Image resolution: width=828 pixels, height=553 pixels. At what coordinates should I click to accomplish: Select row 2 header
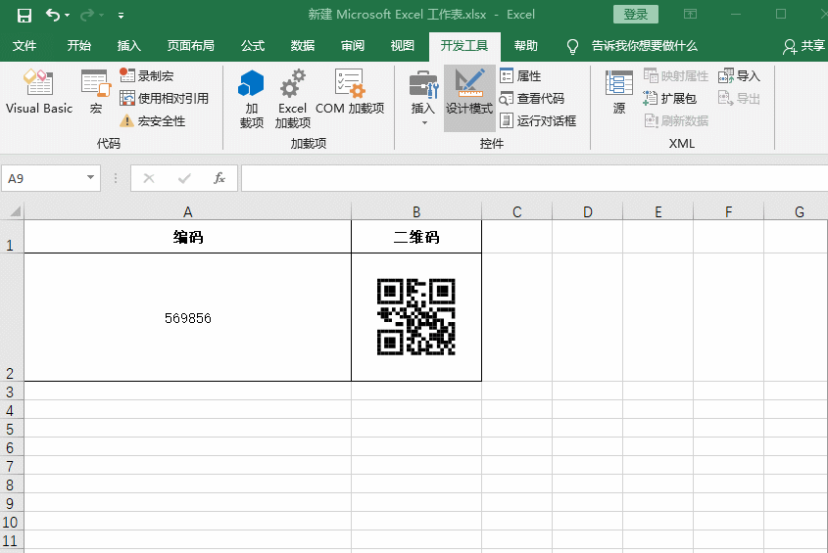click(12, 317)
